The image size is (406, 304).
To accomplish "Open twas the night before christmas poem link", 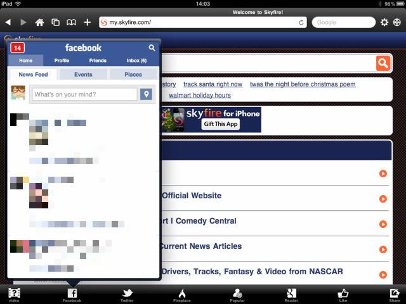I will (303, 84).
